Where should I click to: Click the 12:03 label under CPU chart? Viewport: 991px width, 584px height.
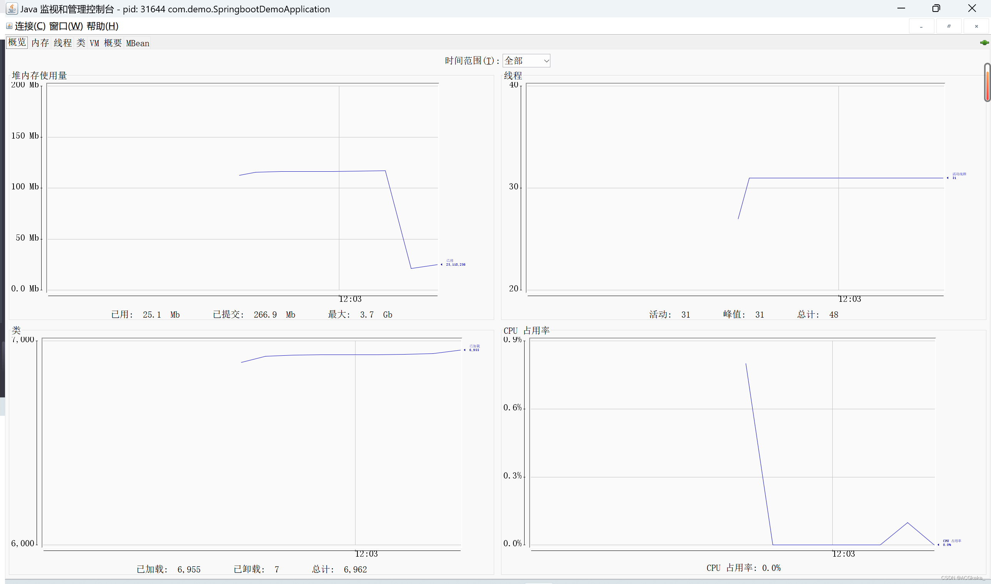[844, 554]
